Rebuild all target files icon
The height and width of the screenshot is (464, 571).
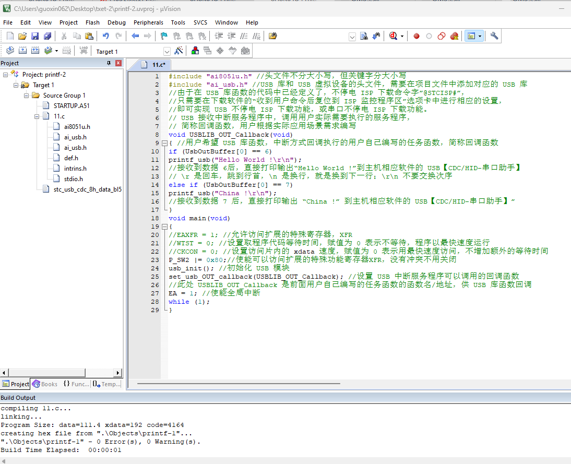[35, 51]
